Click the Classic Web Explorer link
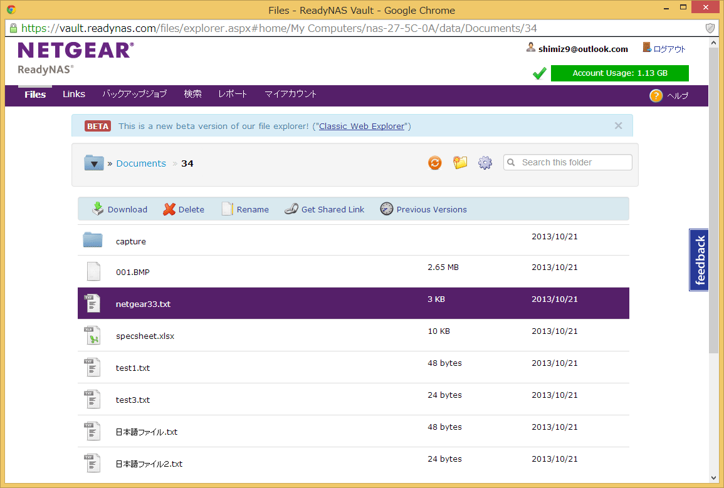The image size is (724, 488). coord(362,126)
